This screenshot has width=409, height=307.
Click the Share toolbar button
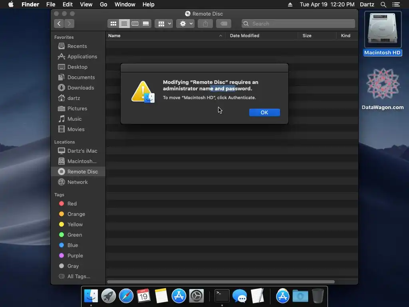205,24
